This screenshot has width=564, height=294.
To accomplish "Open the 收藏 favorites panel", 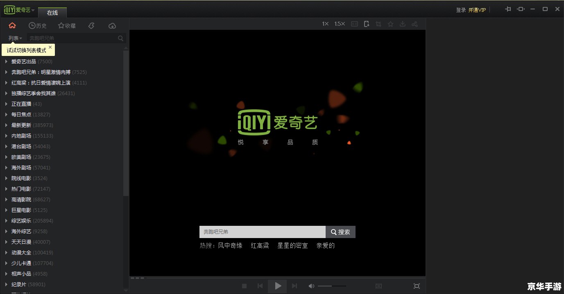I will (67, 25).
